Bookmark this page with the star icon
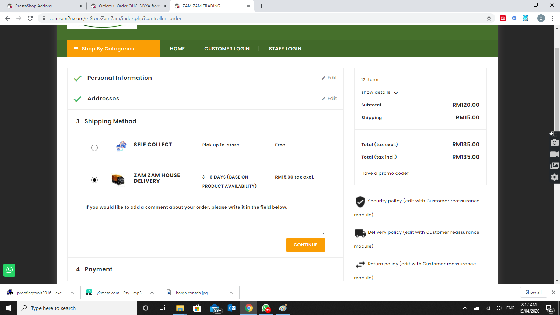Screen dimensions: 560x315 point(489,18)
